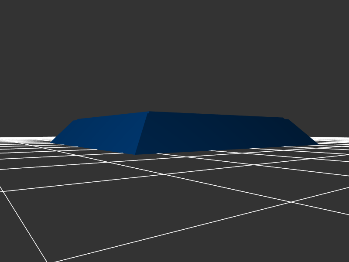The image size is (349, 262).
Task: Click the rightmost bottom tip of the shape
Action: click(x=318, y=144)
